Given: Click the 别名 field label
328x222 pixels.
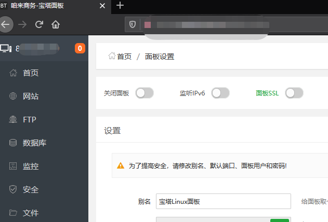Looking at the screenshot, I should coord(144,202).
